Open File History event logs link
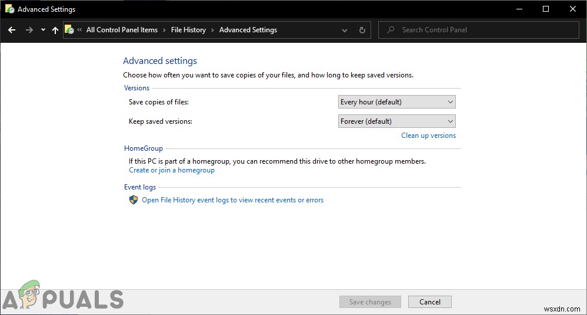The image size is (587, 315). [x=232, y=200]
